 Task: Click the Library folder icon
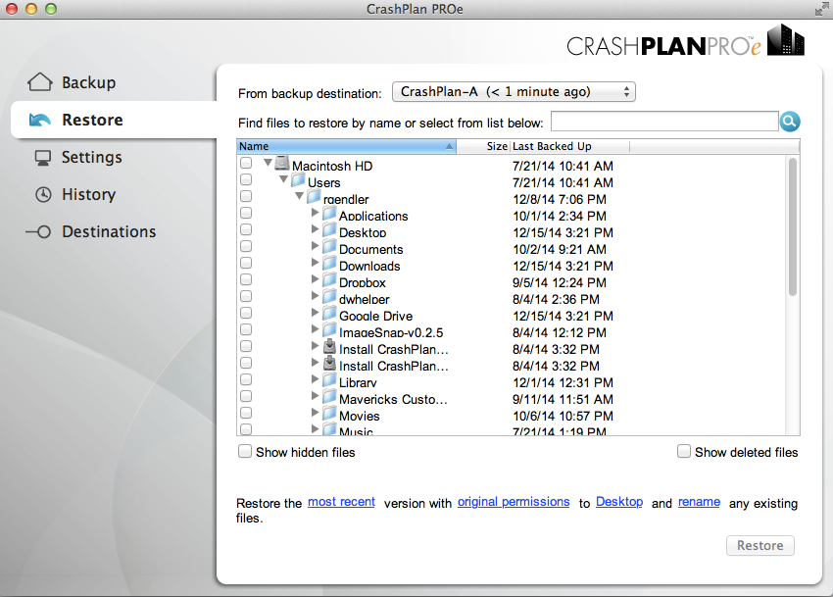click(330, 380)
